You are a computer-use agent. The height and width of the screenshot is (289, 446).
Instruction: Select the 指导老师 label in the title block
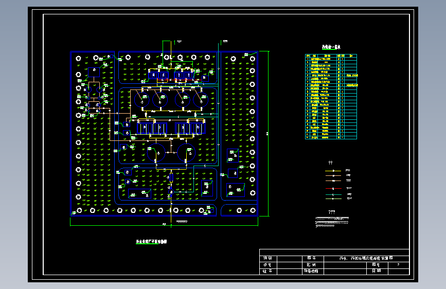pyautogui.click(x=311, y=271)
